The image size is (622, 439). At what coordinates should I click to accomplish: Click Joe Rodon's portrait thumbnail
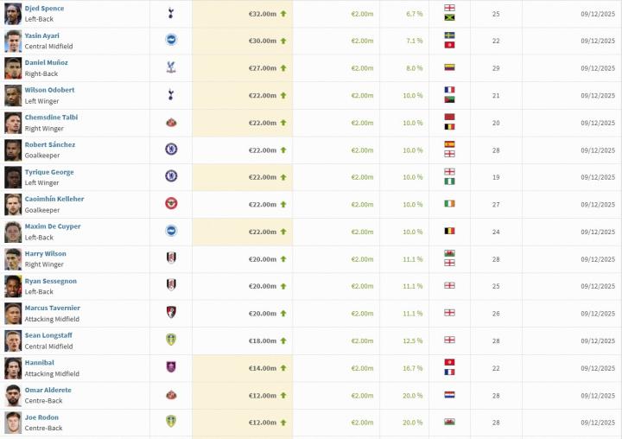[13, 423]
